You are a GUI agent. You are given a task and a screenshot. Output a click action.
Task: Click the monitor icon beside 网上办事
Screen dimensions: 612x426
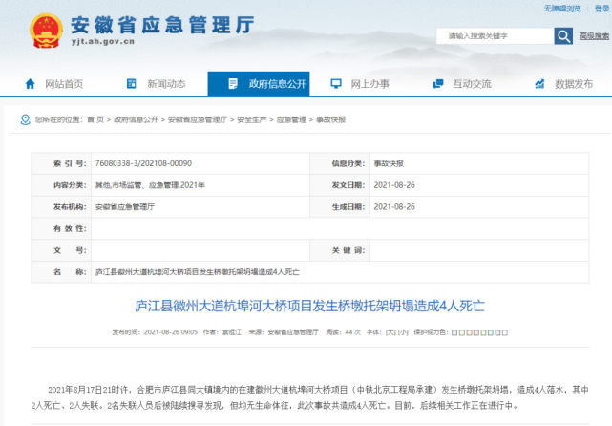pos(336,83)
